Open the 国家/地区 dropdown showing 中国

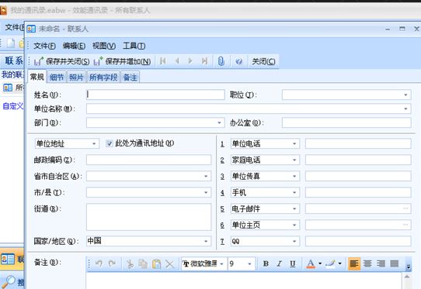coord(206,241)
